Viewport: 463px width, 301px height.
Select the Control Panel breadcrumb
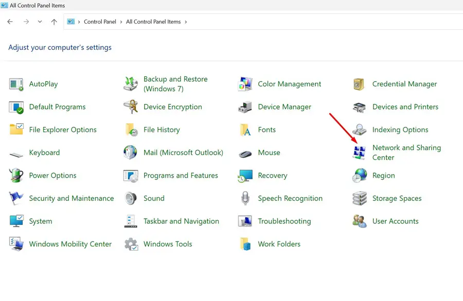tap(100, 22)
